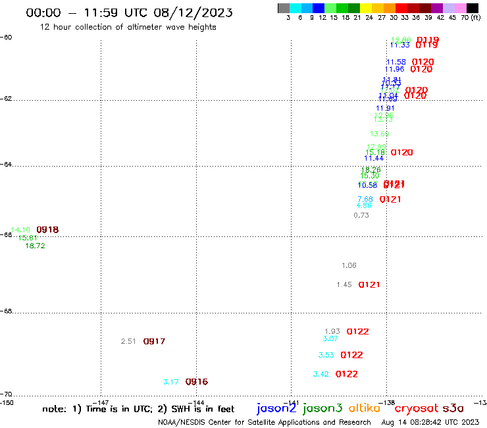Click wave height value 4.86
This screenshot has height=428, width=487.
[364, 205]
